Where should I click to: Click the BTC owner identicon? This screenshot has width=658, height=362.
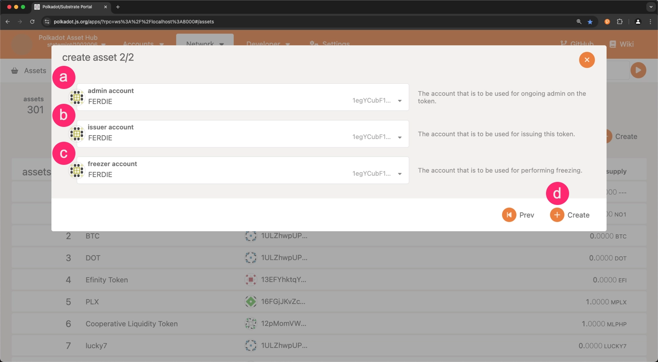(x=251, y=236)
